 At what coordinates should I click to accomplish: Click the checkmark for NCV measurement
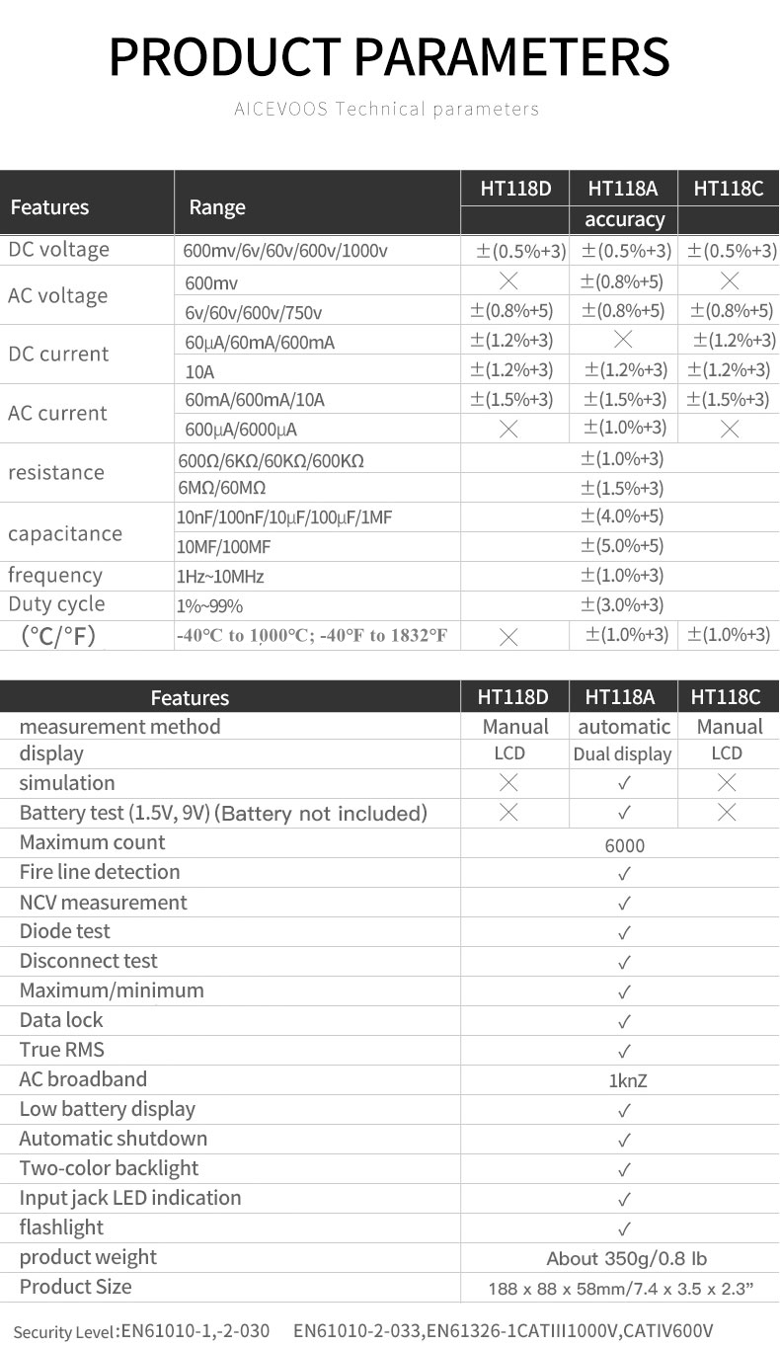coord(624,904)
